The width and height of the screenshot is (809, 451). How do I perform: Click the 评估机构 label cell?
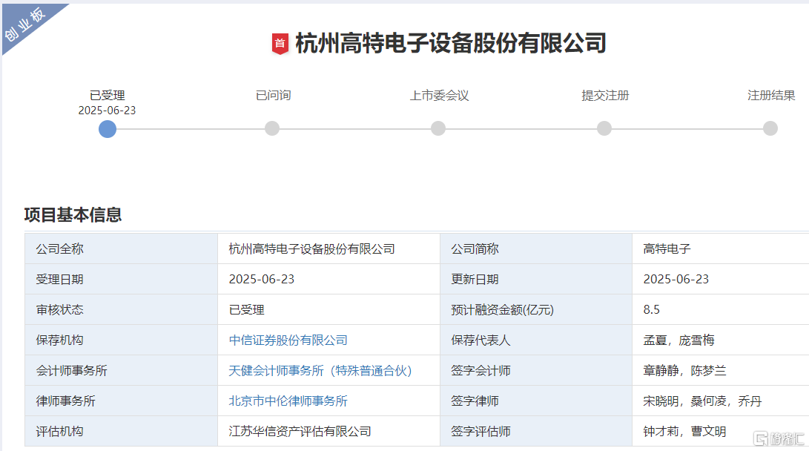pos(122,432)
